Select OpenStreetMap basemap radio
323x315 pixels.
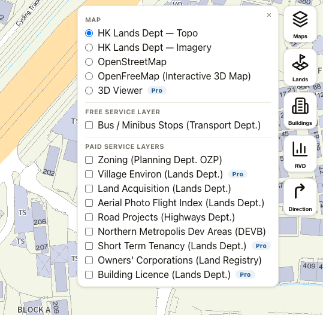click(x=89, y=62)
